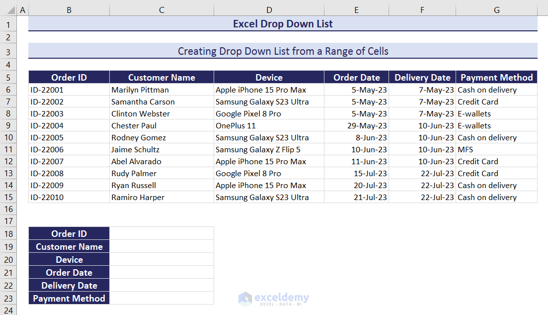Select empty input cell beside Order Date label

161,272
